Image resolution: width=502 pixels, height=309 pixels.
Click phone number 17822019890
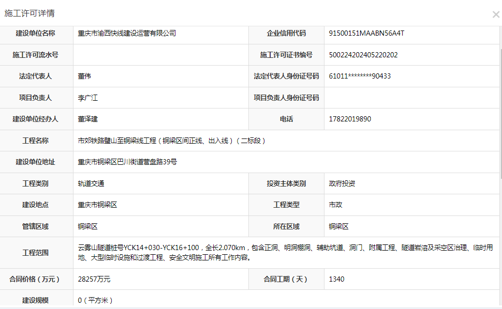tap(350, 119)
